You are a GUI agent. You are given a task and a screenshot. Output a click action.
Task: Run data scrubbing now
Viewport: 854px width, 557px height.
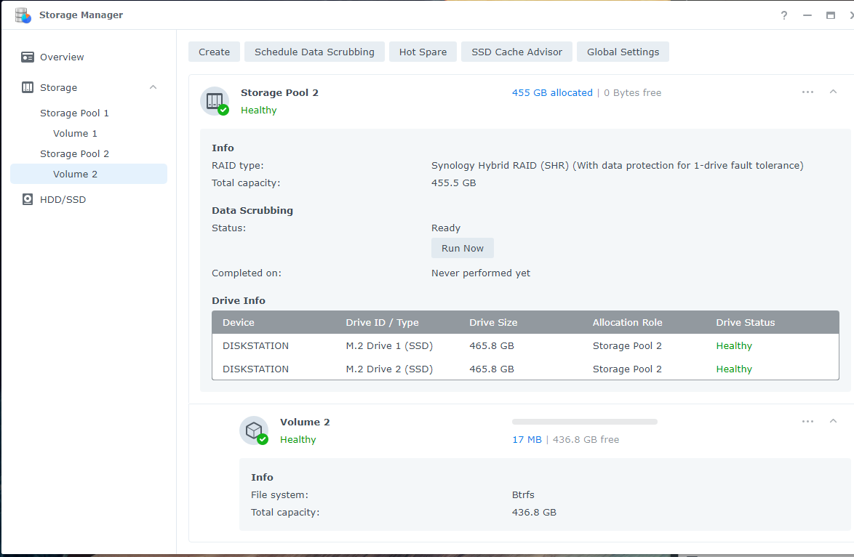463,248
